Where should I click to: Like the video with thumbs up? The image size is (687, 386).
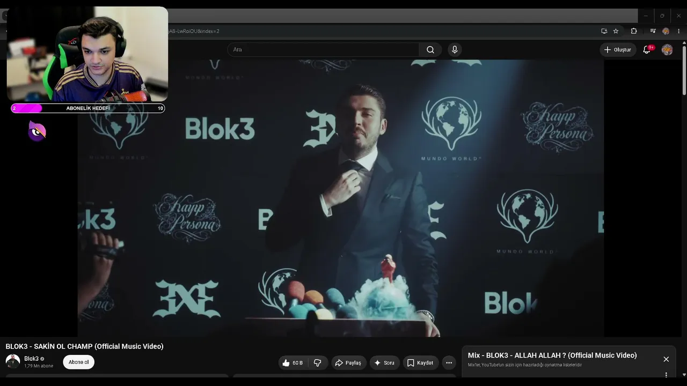[293, 363]
